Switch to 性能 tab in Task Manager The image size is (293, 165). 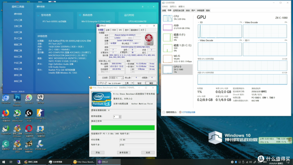169,11
